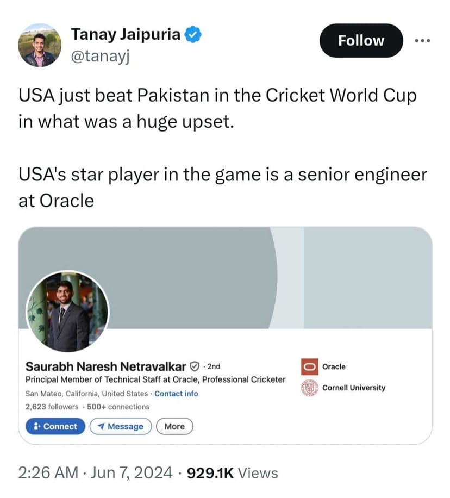Click the Oracle company logo
This screenshot has width=450, height=498.
click(x=309, y=366)
